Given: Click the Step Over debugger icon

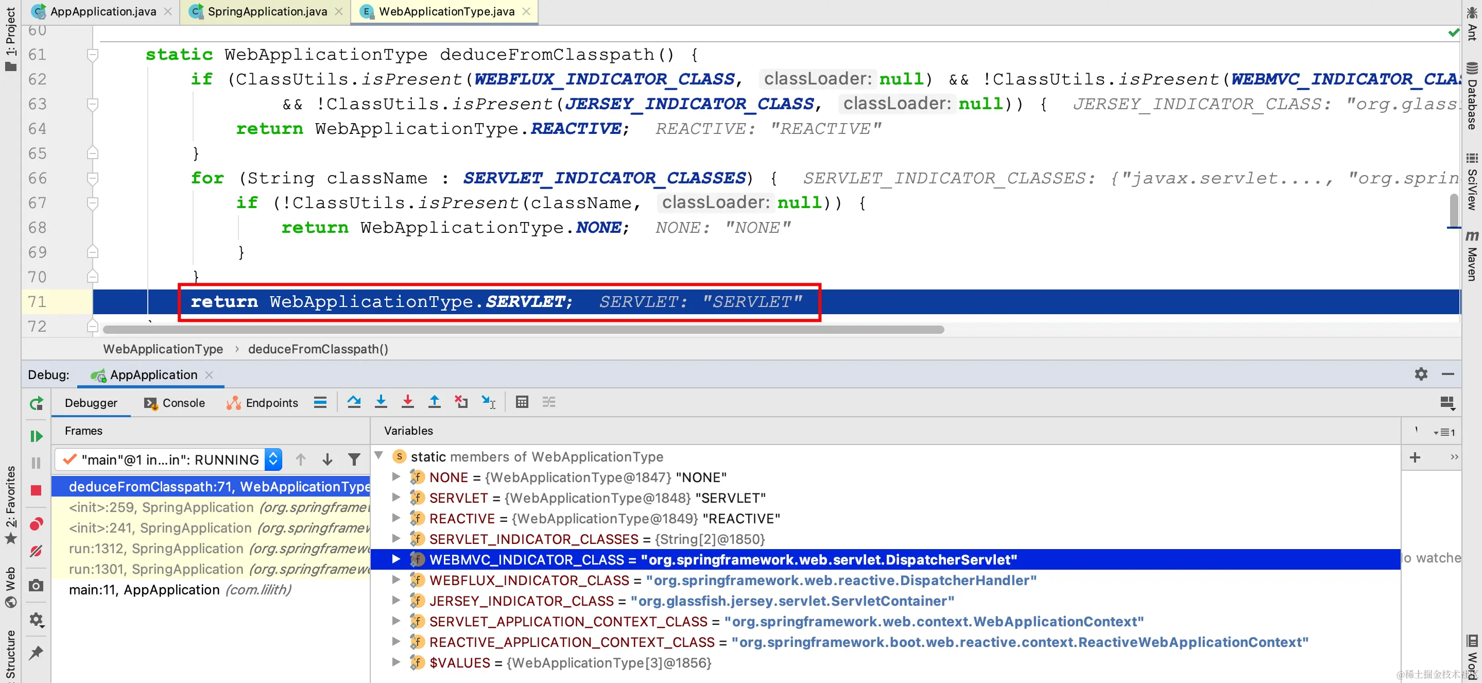Looking at the screenshot, I should tap(354, 402).
